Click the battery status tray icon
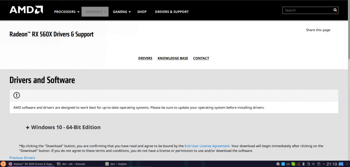 point(304,164)
